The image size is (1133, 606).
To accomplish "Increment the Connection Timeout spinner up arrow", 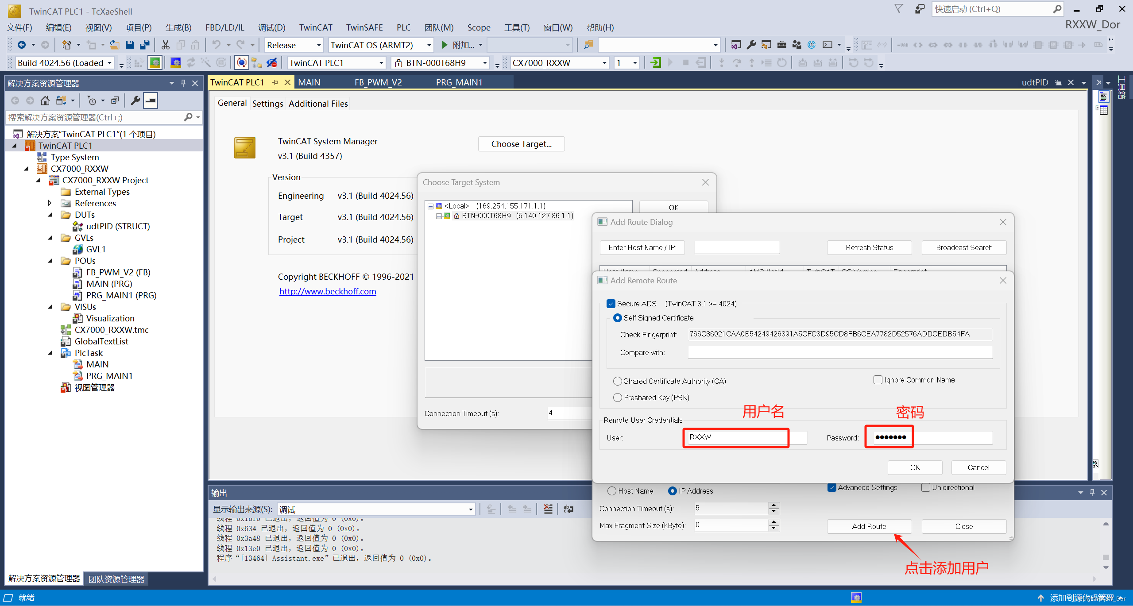I will pyautogui.click(x=773, y=505).
